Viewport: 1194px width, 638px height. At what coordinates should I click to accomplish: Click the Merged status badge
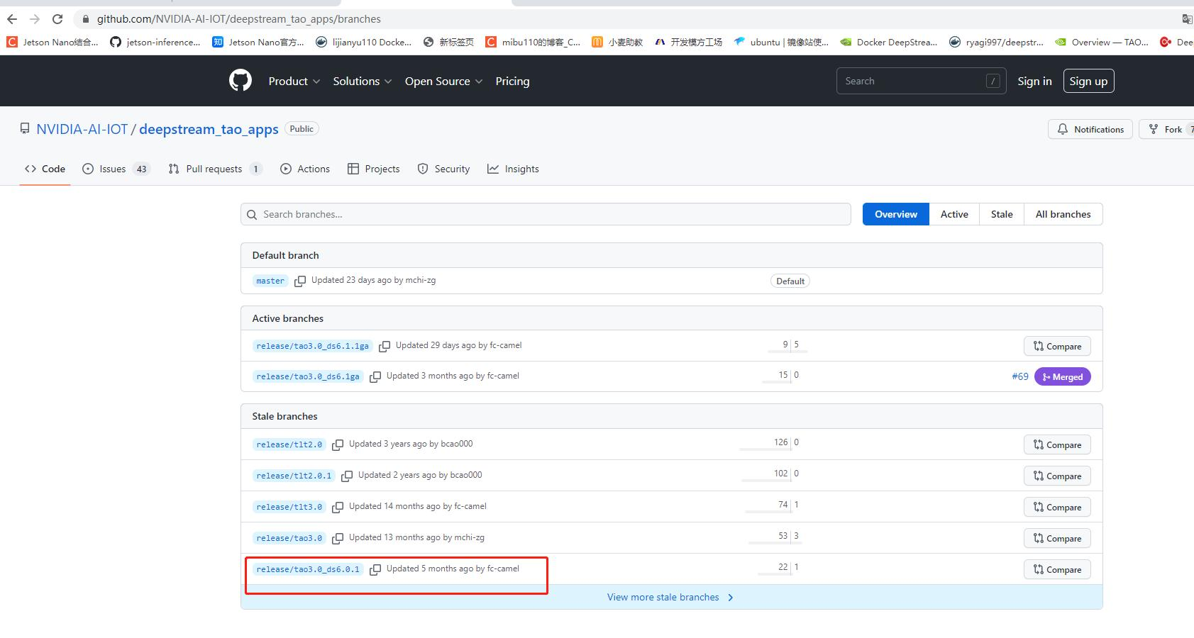click(1063, 376)
